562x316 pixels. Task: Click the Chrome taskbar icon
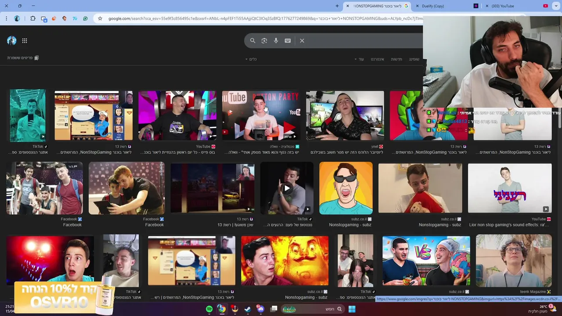[222, 309]
